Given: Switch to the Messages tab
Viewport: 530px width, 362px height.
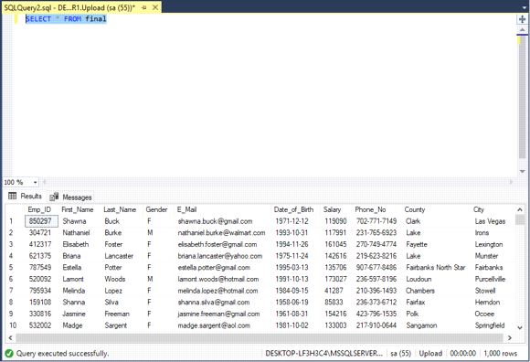Looking at the screenshot, I should click(71, 197).
